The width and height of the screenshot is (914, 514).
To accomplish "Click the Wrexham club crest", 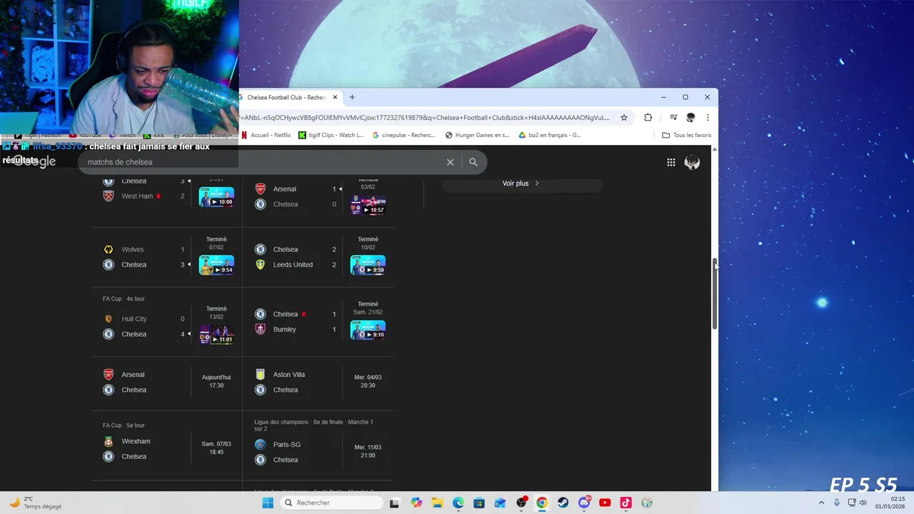I will click(x=109, y=441).
